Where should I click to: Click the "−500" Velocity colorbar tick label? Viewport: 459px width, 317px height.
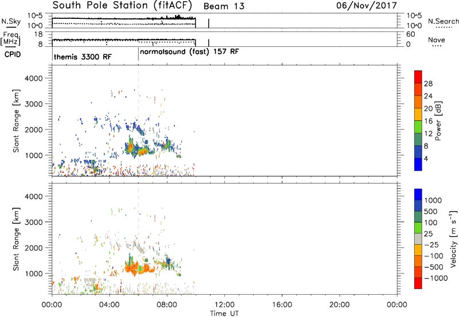tap(434, 267)
